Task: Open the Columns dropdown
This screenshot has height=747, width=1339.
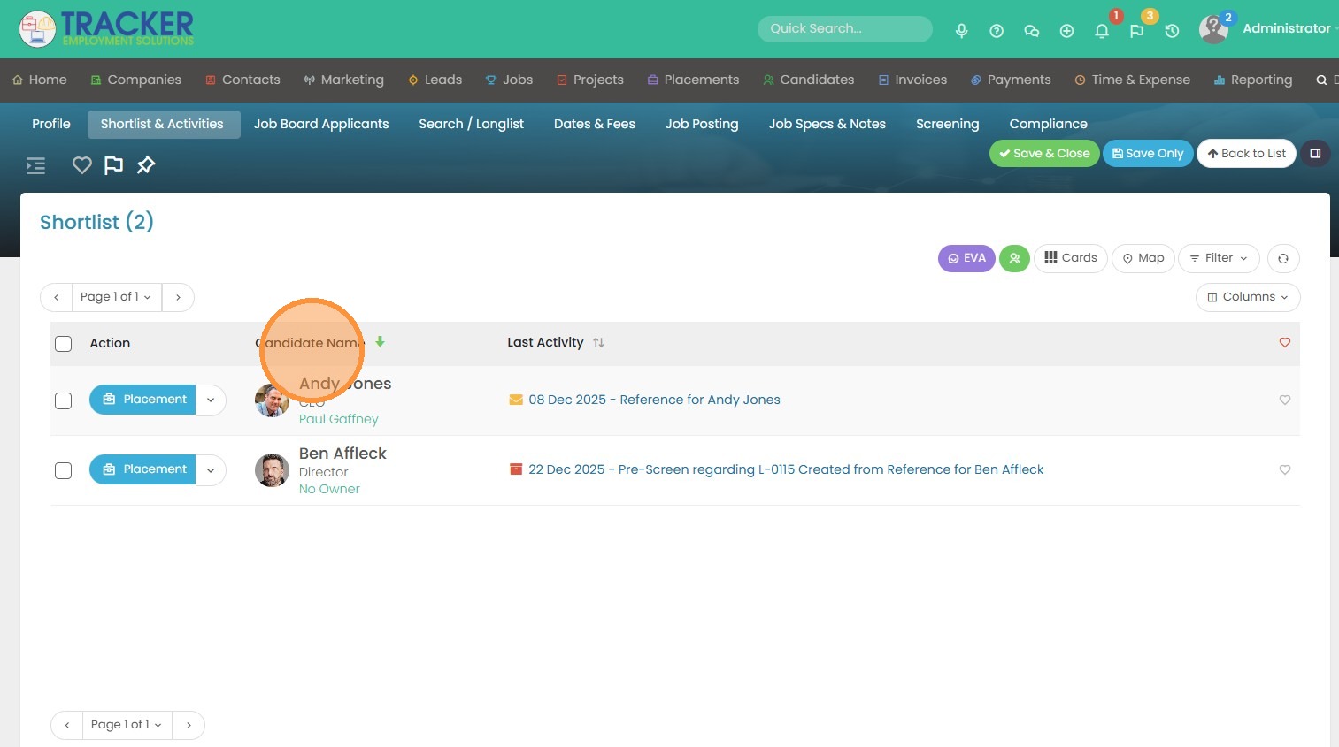Action: coord(1248,297)
